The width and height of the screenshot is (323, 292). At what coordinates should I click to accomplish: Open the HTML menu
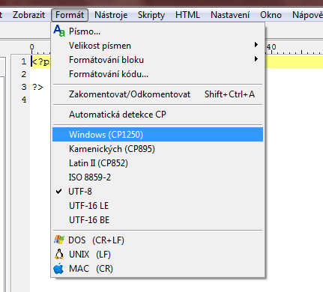pyautogui.click(x=187, y=15)
